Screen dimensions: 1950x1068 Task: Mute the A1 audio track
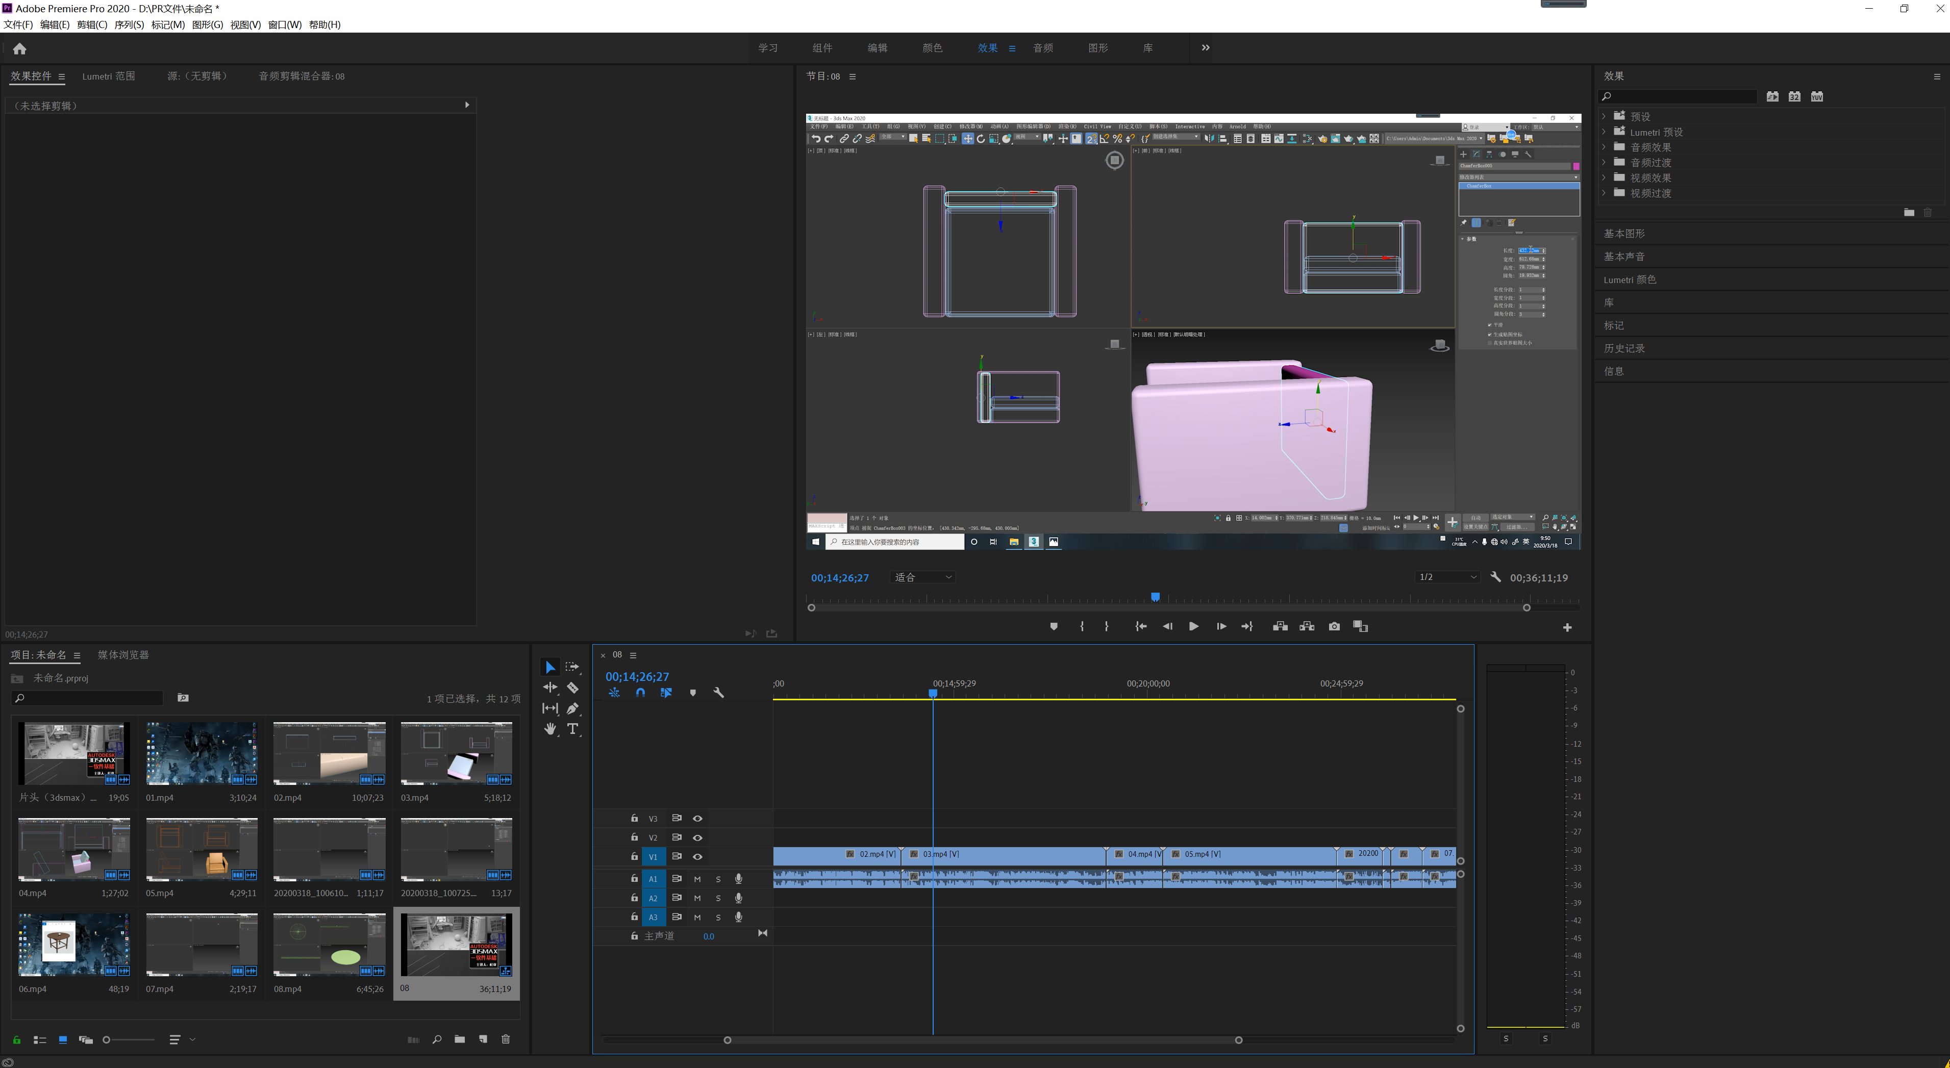click(x=697, y=879)
